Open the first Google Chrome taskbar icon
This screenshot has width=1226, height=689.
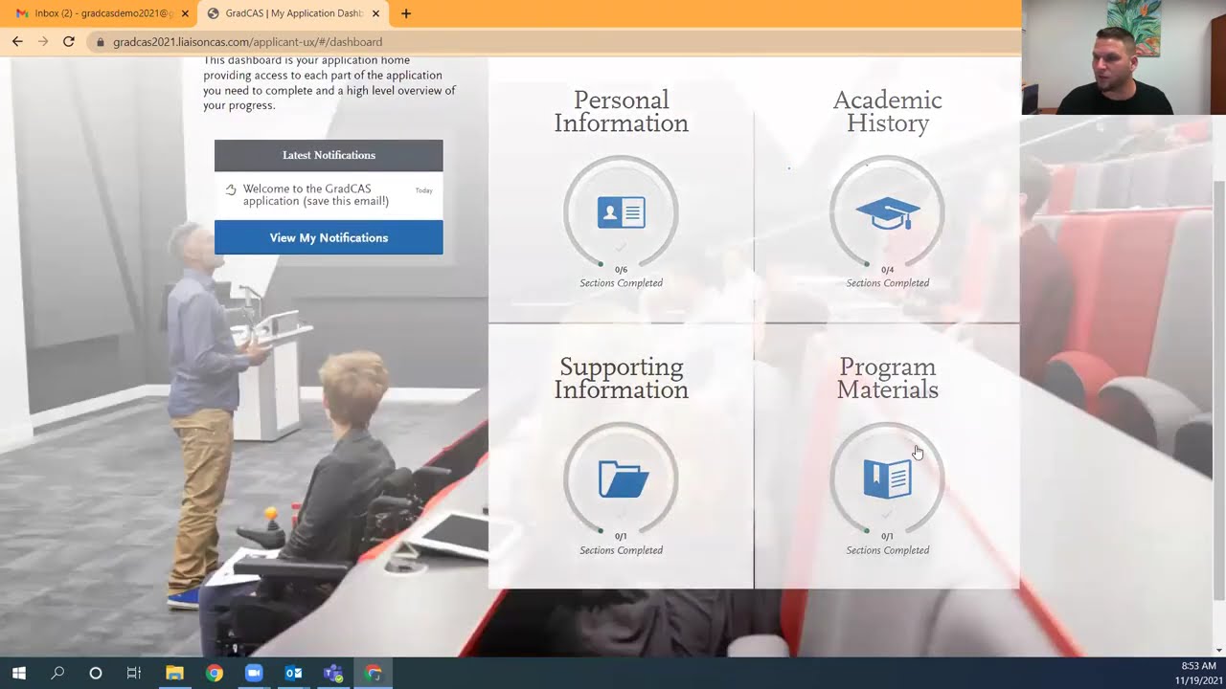point(215,673)
